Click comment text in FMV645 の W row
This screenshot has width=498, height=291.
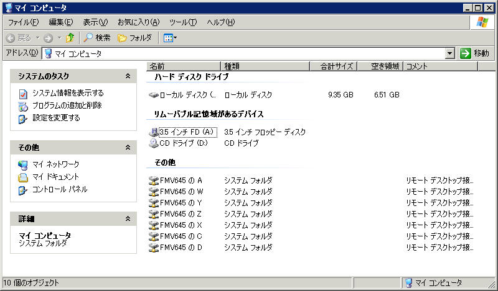point(439,192)
